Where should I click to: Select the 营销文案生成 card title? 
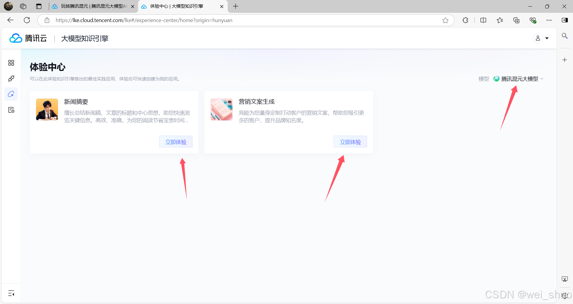pos(257,102)
